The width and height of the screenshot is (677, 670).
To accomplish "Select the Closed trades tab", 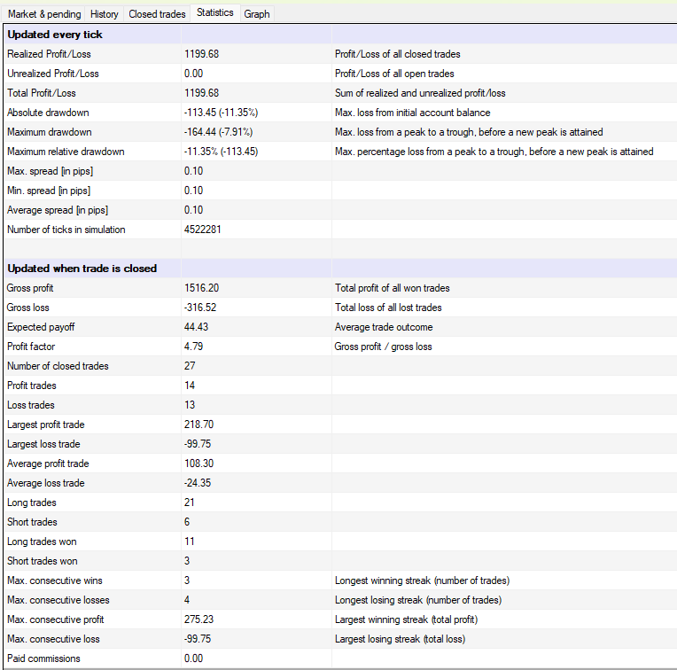I will 157,14.
